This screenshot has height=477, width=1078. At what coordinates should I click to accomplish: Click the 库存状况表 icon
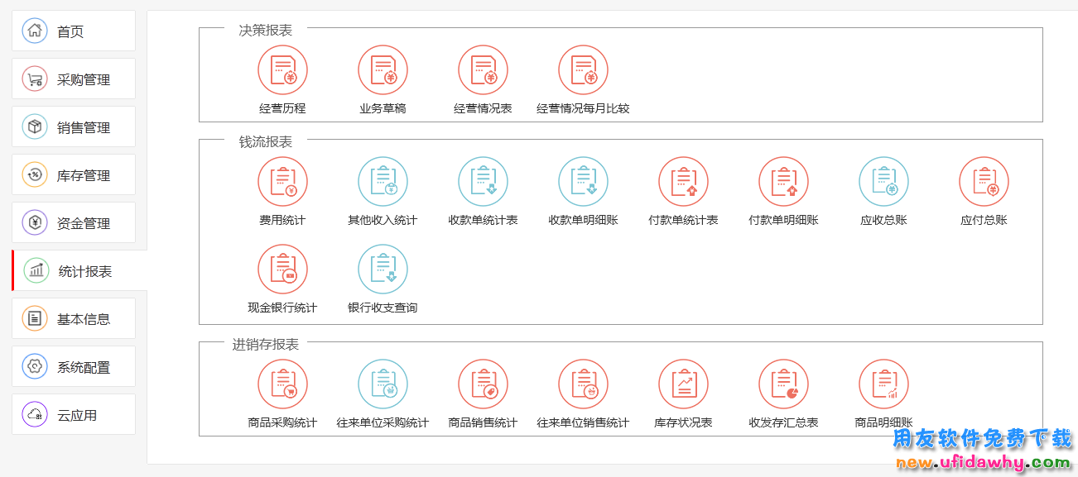pos(683,384)
